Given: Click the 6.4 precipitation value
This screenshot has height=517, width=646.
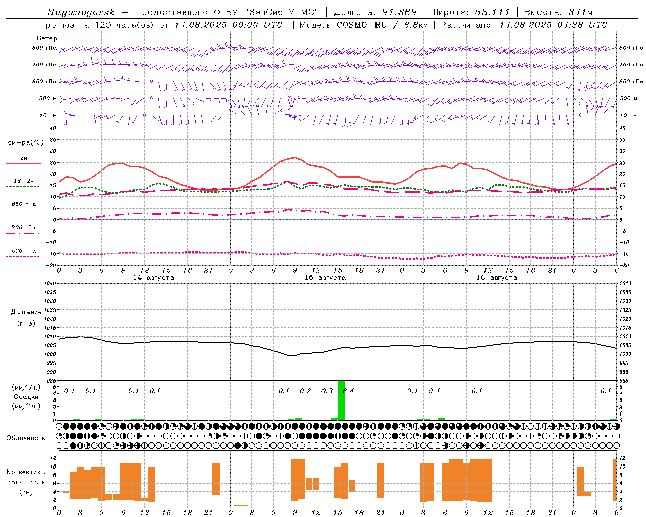Looking at the screenshot, I should pyautogui.click(x=349, y=391).
